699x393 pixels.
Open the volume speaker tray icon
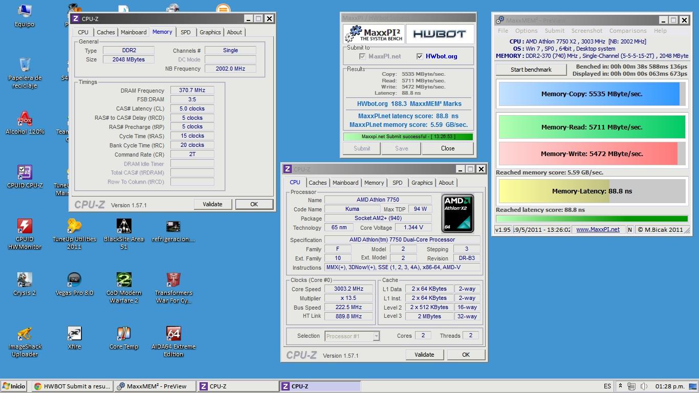pyautogui.click(x=644, y=386)
